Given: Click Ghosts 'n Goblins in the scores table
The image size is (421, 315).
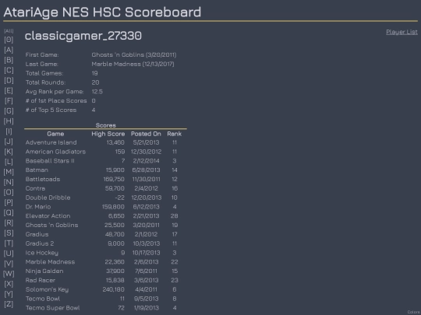Looking at the screenshot, I should [x=51, y=225].
